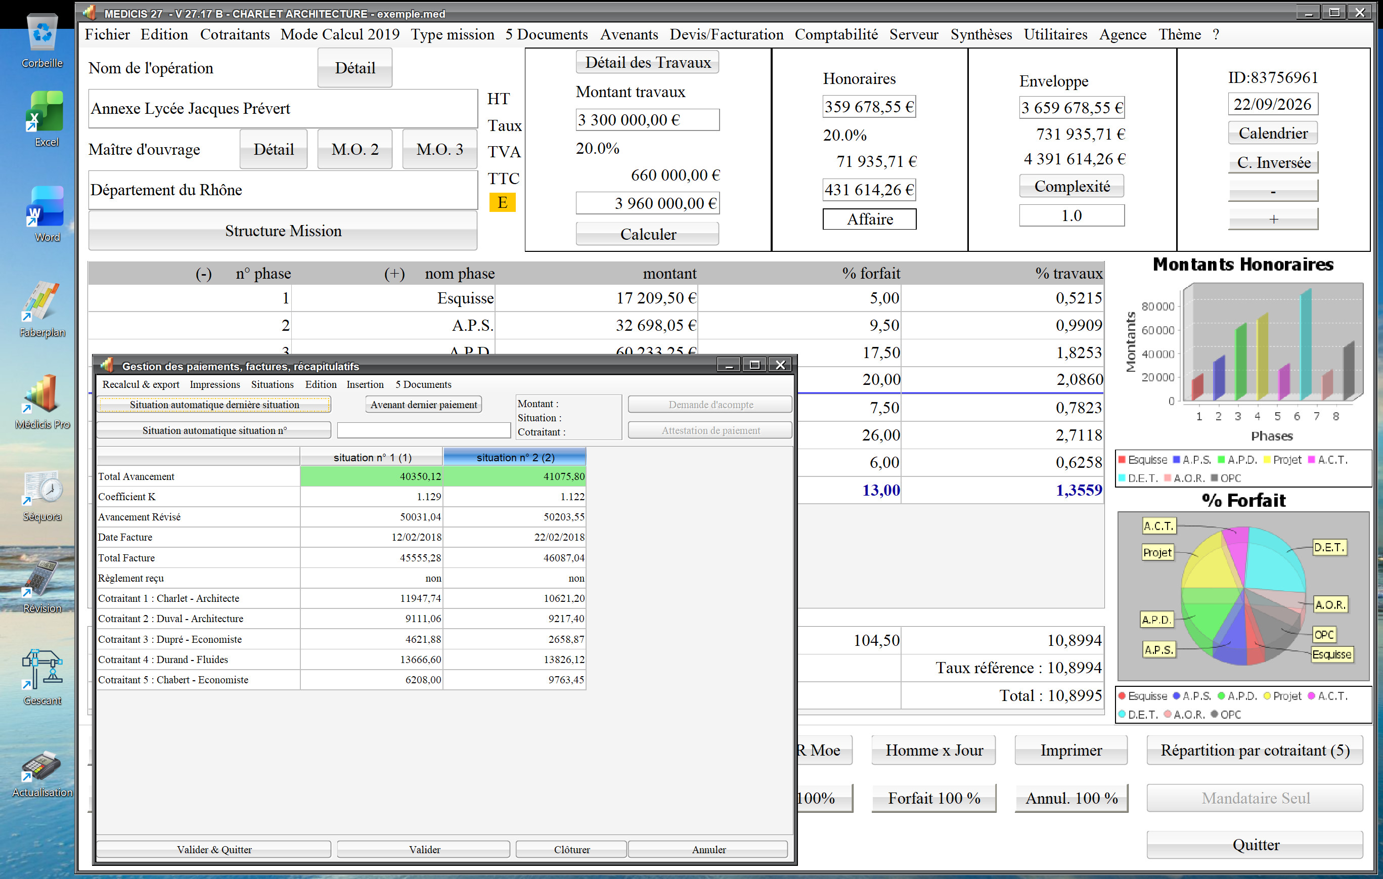This screenshot has height=879, width=1383.
Task: Click the Homme x Jour button
Action: coord(934,751)
